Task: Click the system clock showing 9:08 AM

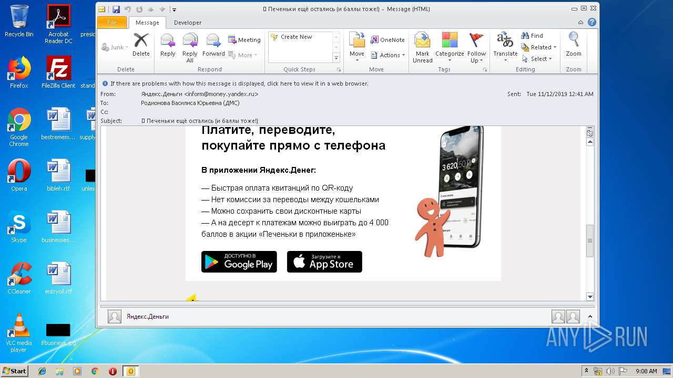Action: [646, 371]
